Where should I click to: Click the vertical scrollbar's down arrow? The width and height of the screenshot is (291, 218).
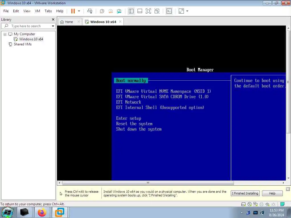point(288,178)
